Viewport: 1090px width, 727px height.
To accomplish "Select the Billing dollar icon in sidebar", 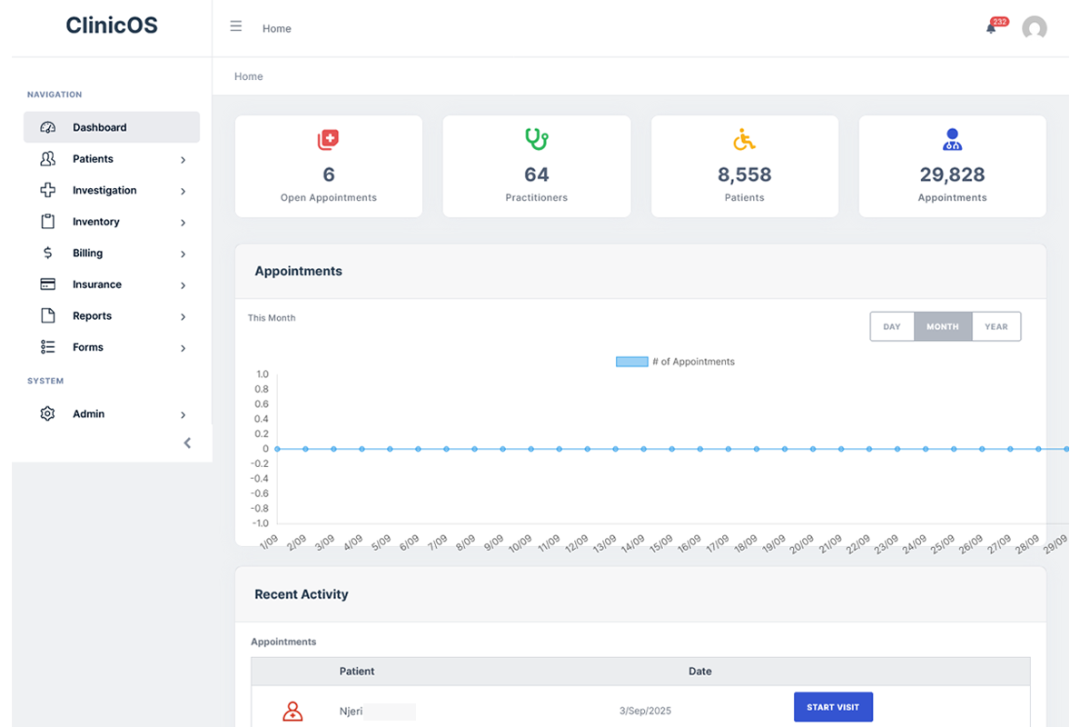I will [47, 253].
